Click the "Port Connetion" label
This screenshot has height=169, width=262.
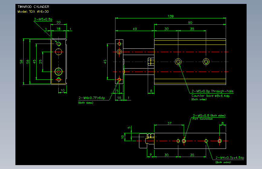point(202,119)
